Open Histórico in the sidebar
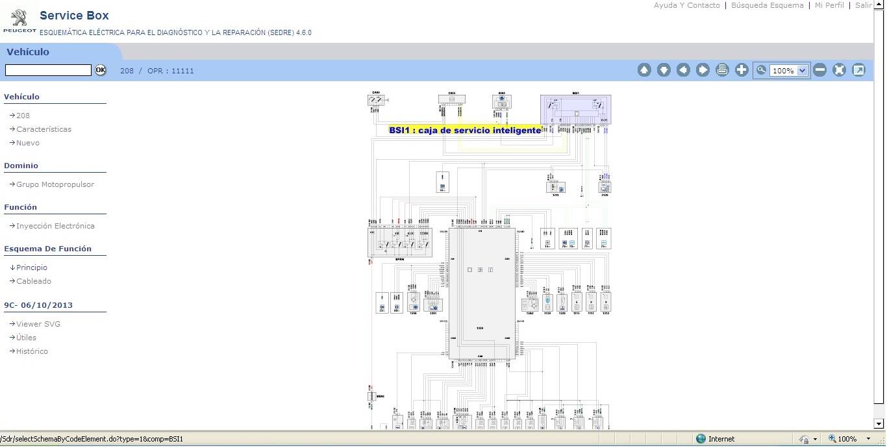The image size is (887, 448). [x=32, y=351]
